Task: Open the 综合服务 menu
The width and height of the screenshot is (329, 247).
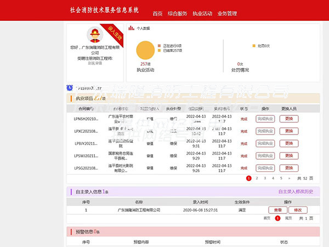Action: tap(178, 13)
